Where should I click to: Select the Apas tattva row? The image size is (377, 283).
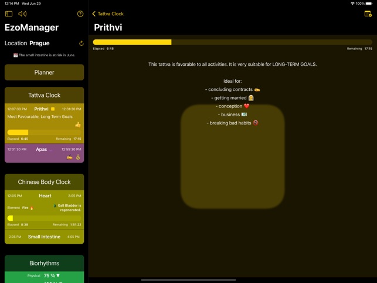(x=44, y=153)
